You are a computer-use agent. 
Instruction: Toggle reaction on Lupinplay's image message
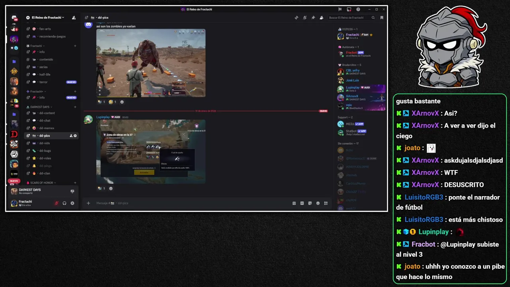click(101, 189)
